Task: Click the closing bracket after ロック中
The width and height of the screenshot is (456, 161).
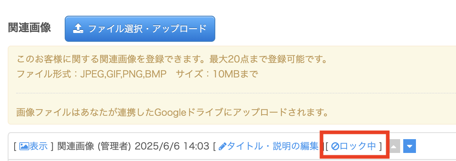Action: coord(380,146)
